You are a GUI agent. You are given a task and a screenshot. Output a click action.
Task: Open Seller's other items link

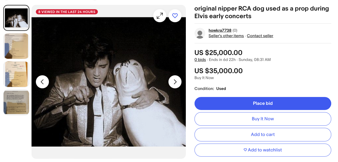point(226,36)
